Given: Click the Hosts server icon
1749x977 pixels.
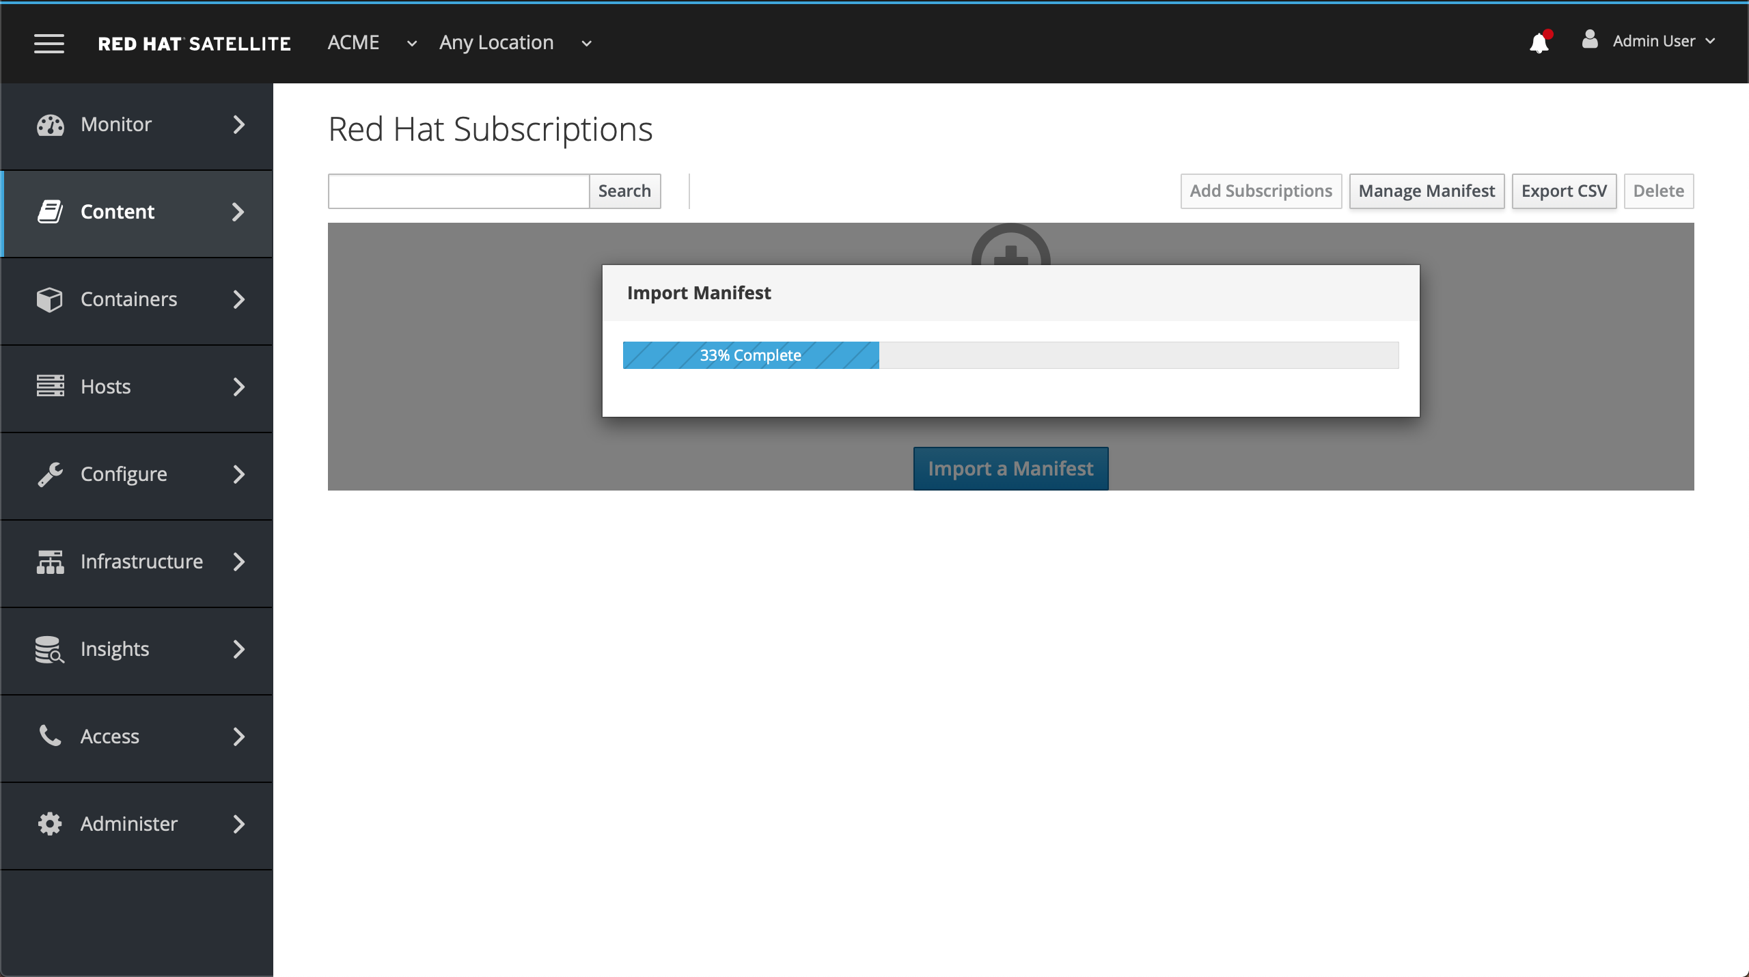Looking at the screenshot, I should (x=50, y=386).
